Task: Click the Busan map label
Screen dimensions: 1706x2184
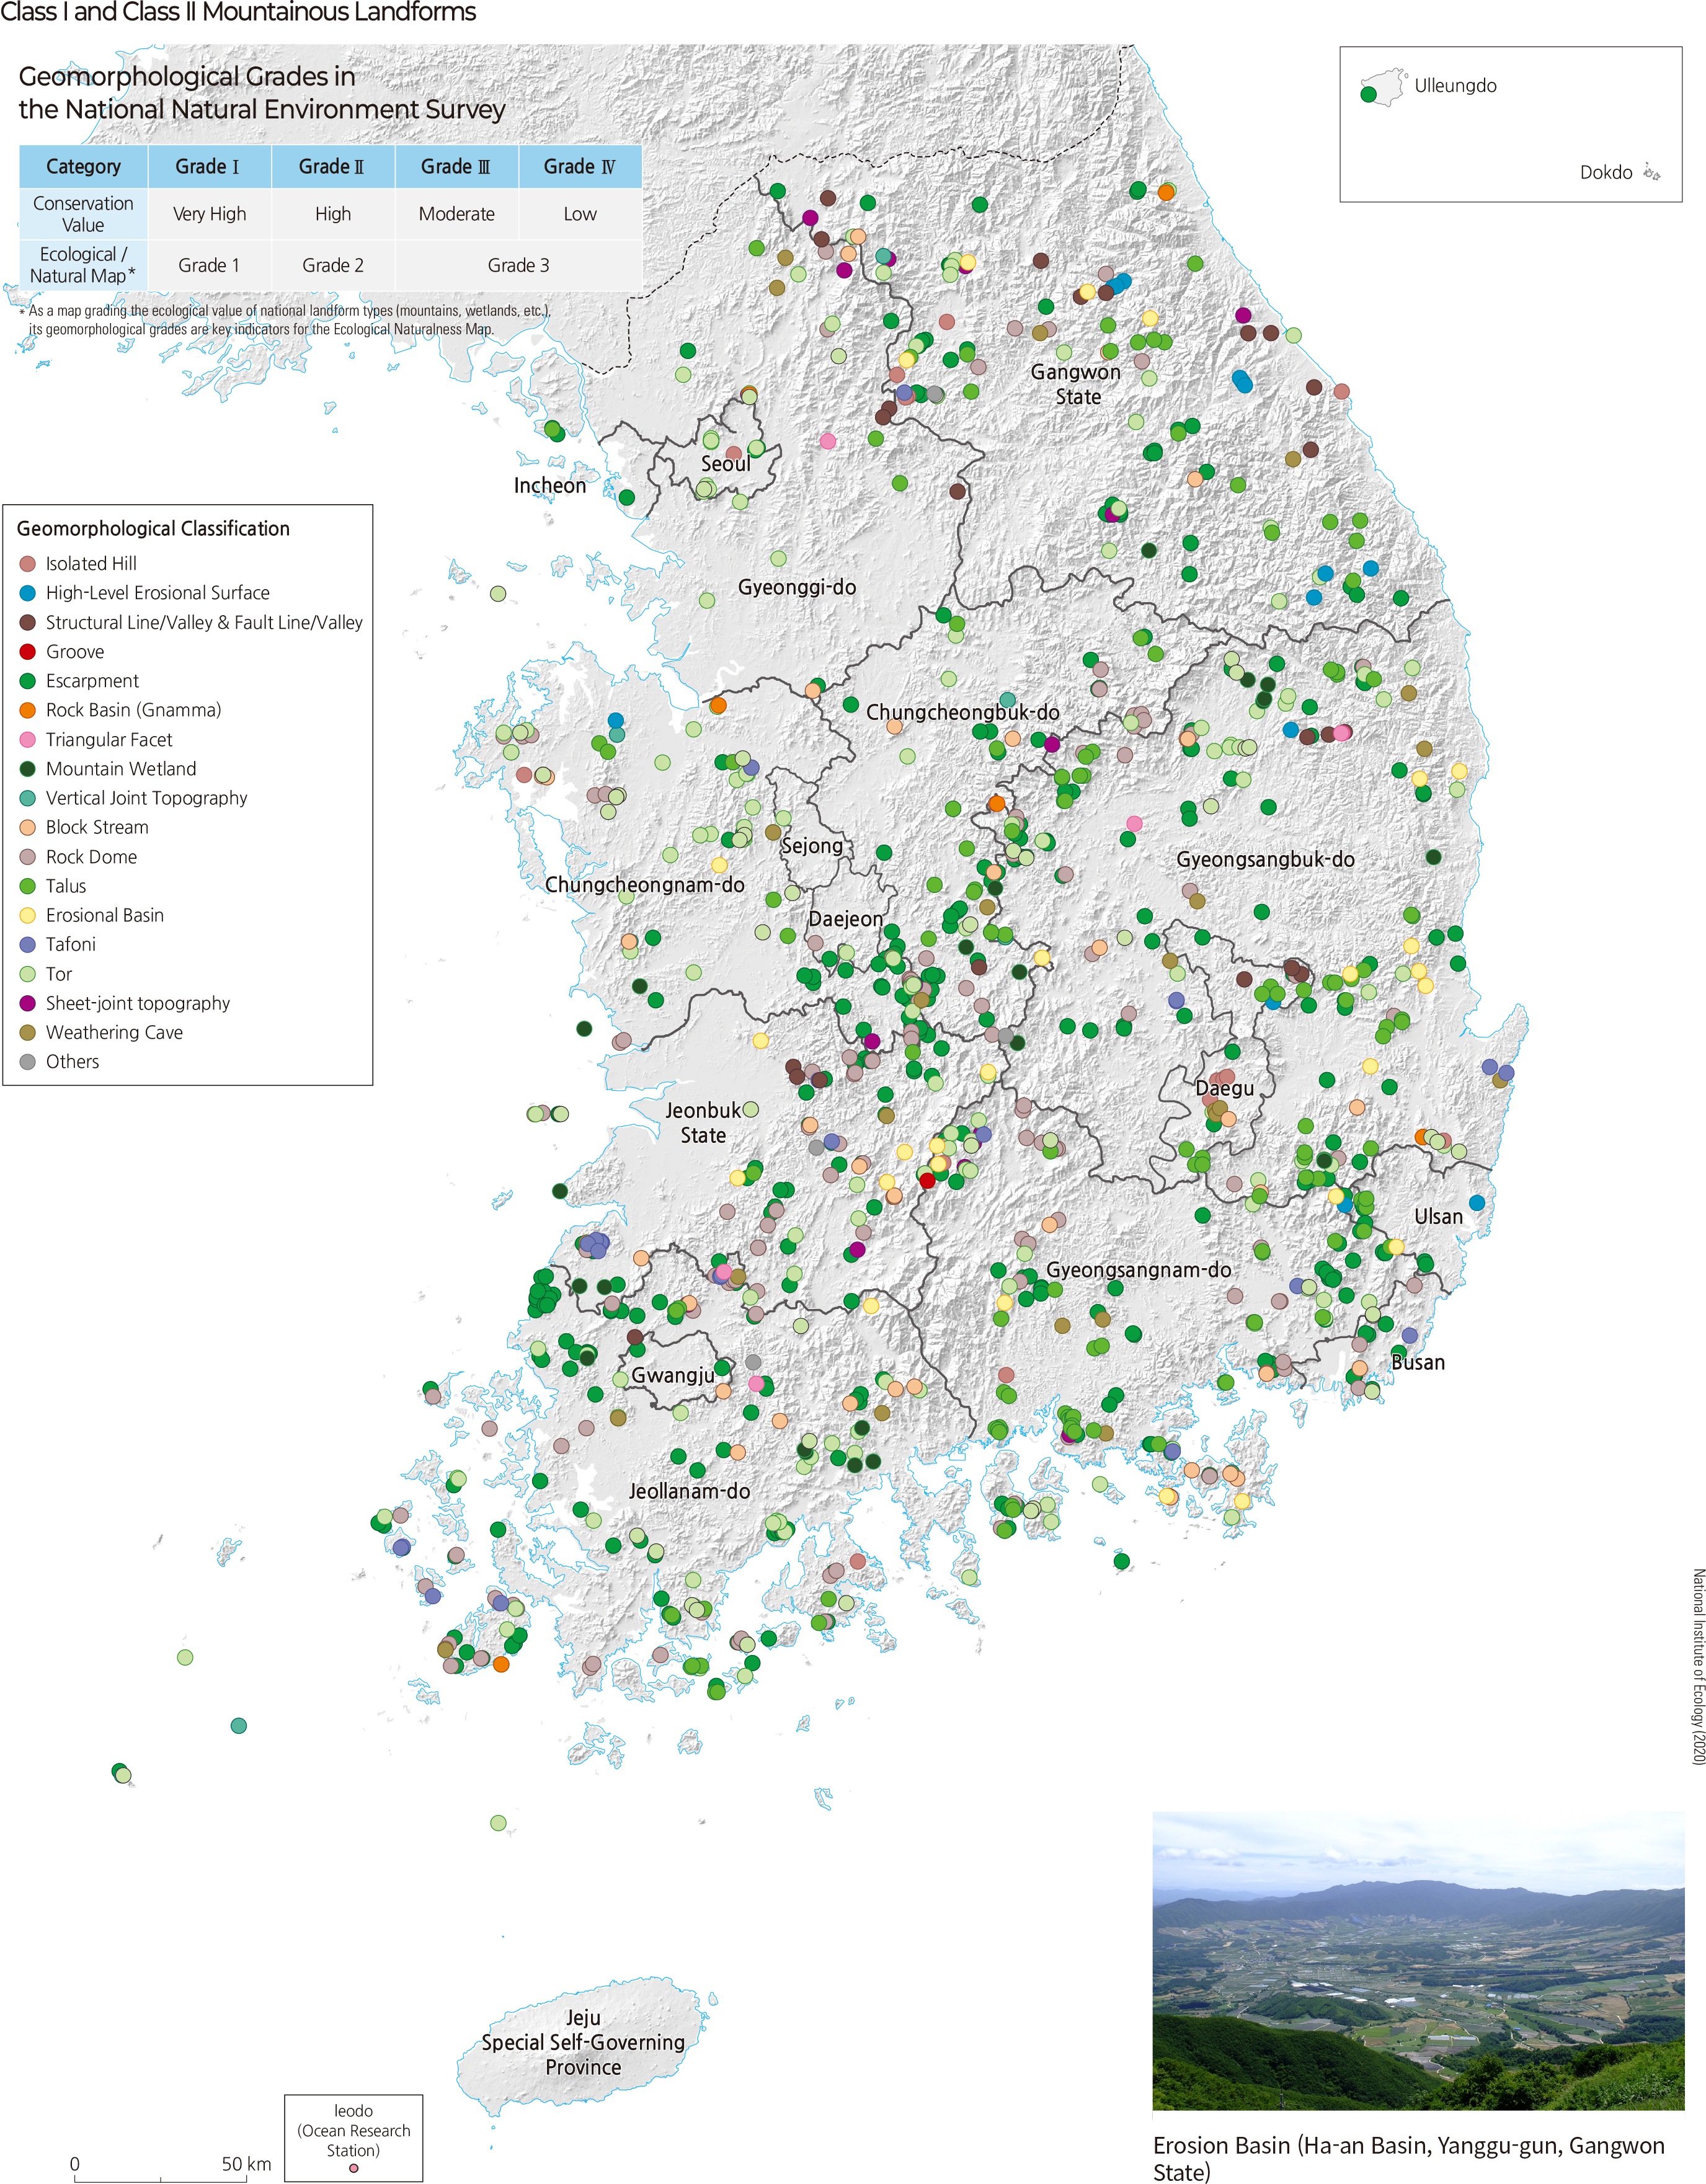Action: point(1418,1362)
